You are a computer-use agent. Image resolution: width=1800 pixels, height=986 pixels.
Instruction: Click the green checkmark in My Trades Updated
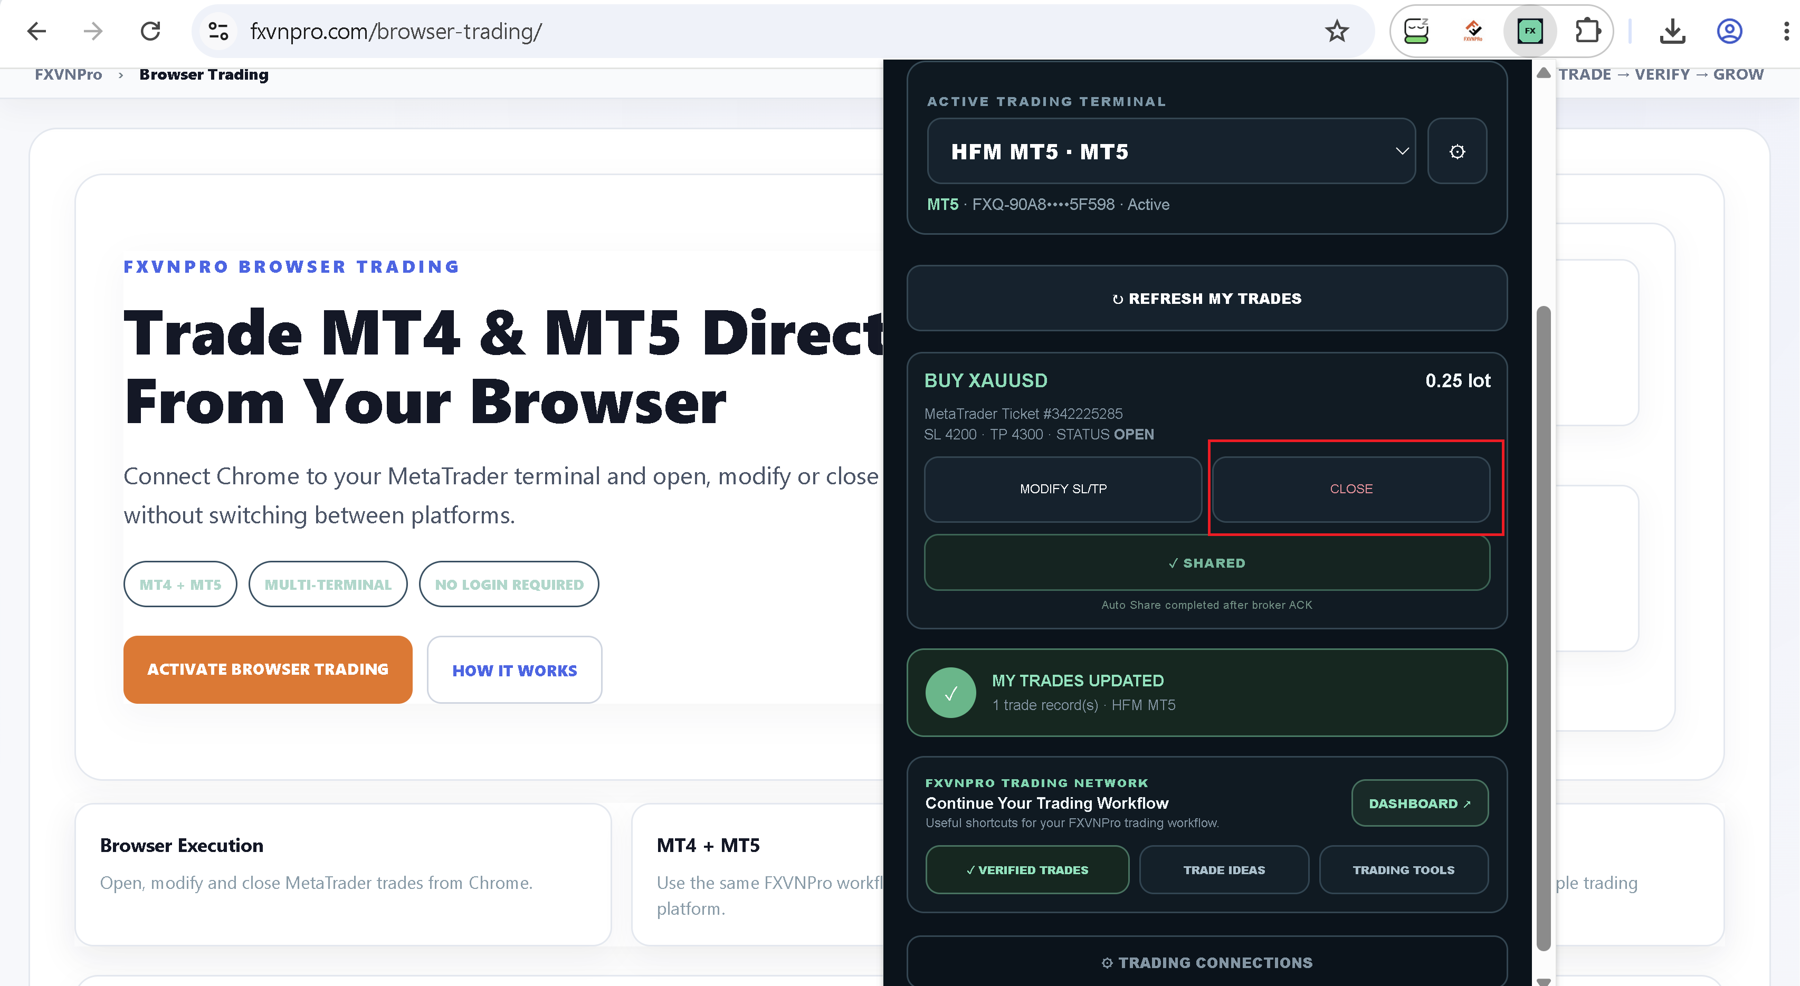(950, 693)
